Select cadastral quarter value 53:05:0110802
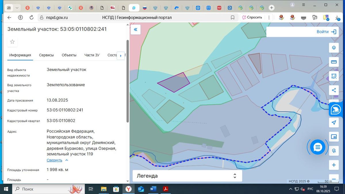 (x=61, y=121)
